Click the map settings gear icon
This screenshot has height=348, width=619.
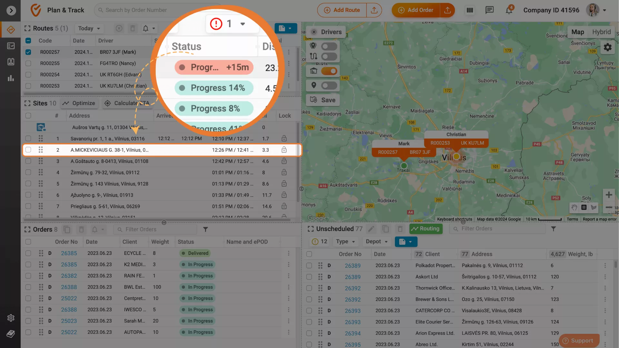(607, 47)
